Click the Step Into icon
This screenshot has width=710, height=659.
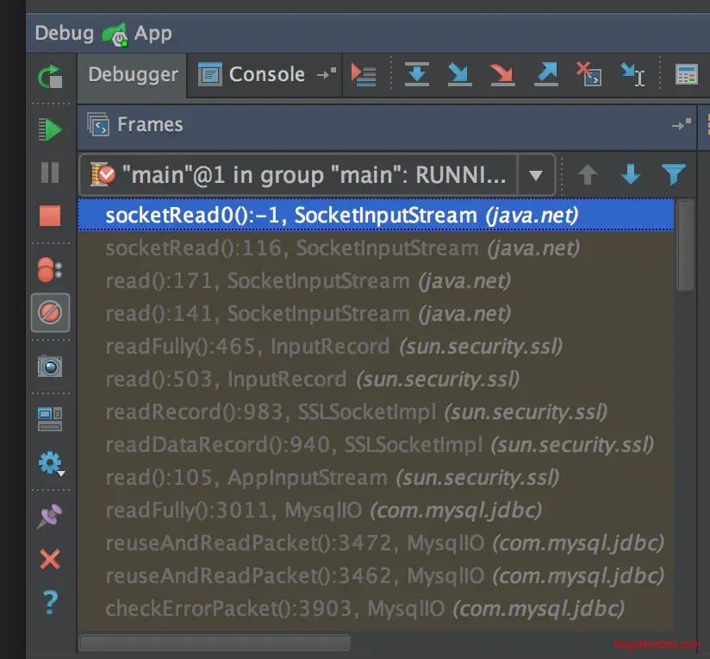(x=459, y=74)
